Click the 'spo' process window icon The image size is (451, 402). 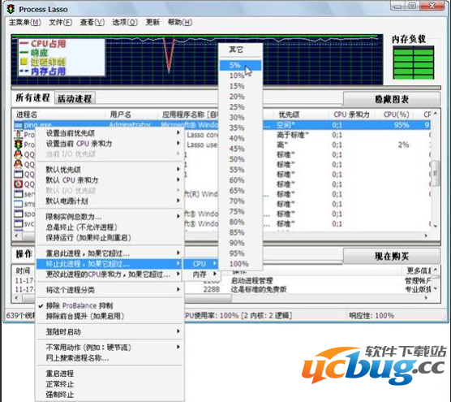pos(19,214)
